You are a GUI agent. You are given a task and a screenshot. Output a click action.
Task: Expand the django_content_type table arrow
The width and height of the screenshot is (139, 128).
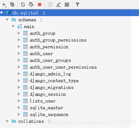click(19, 81)
